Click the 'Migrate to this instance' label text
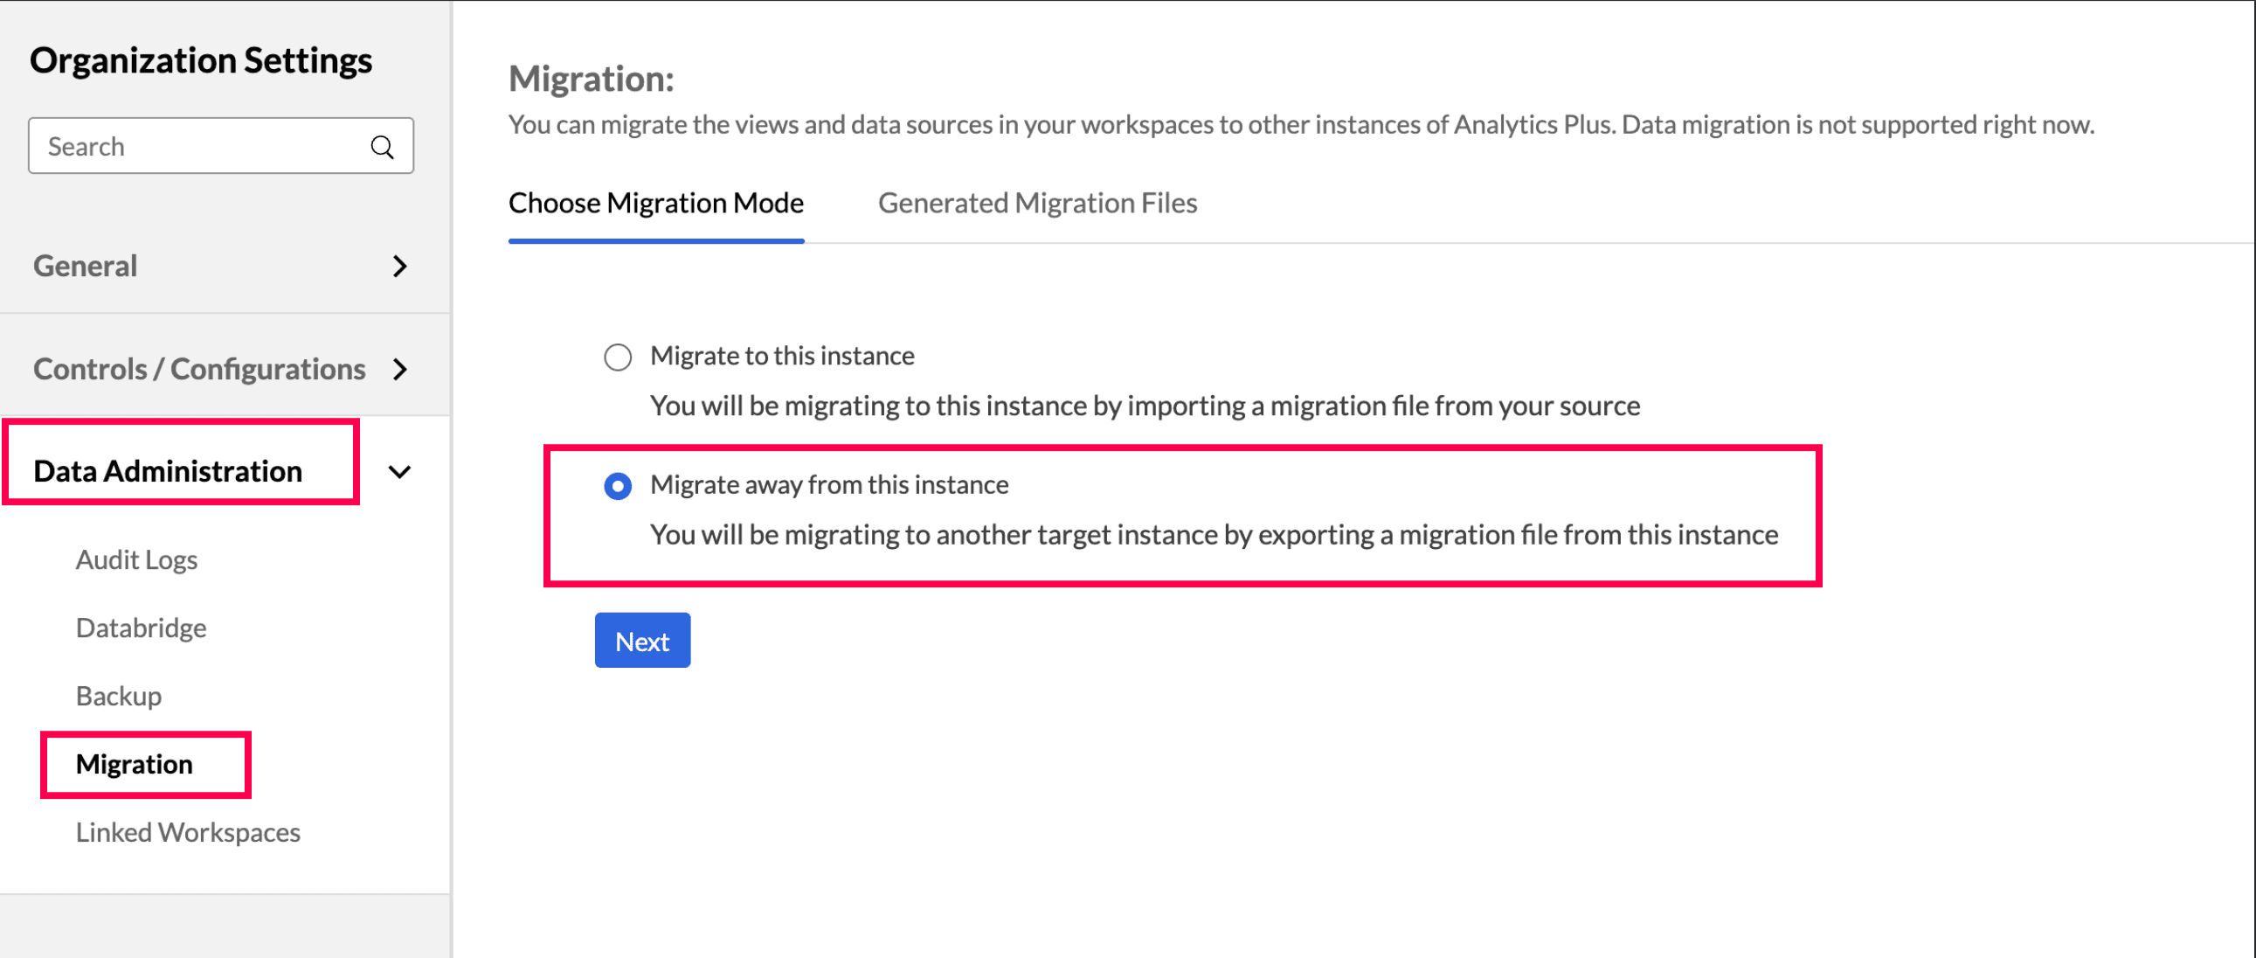Image resolution: width=2256 pixels, height=958 pixels. click(x=782, y=356)
